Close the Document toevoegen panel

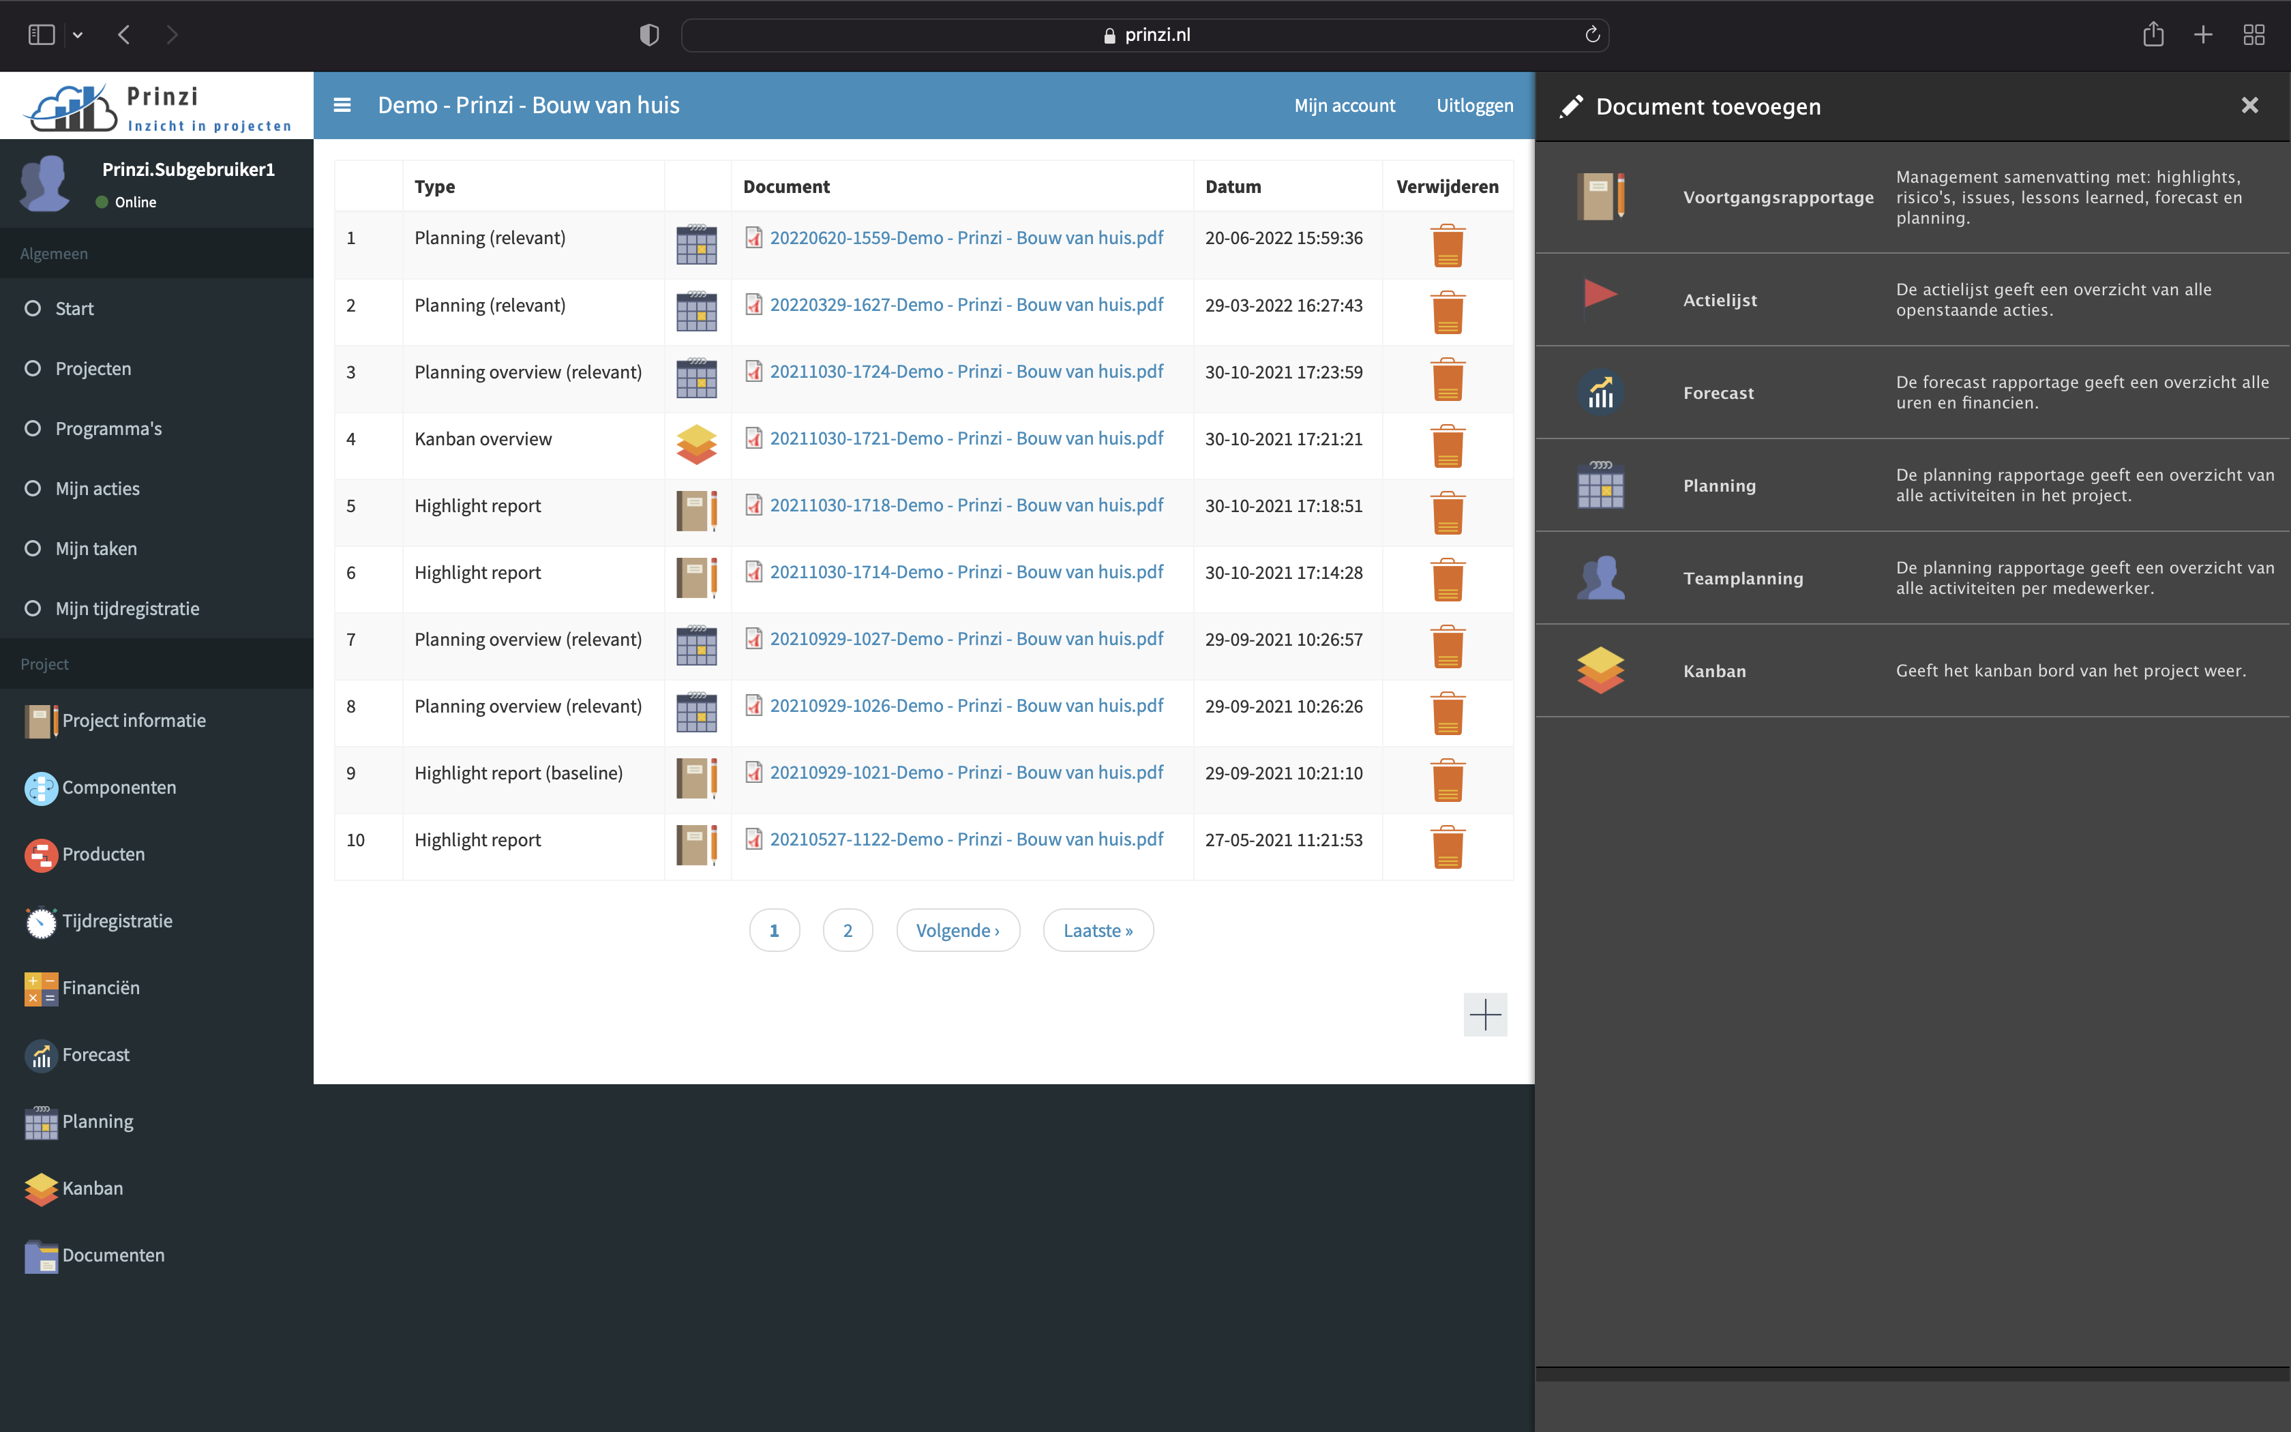2250,105
